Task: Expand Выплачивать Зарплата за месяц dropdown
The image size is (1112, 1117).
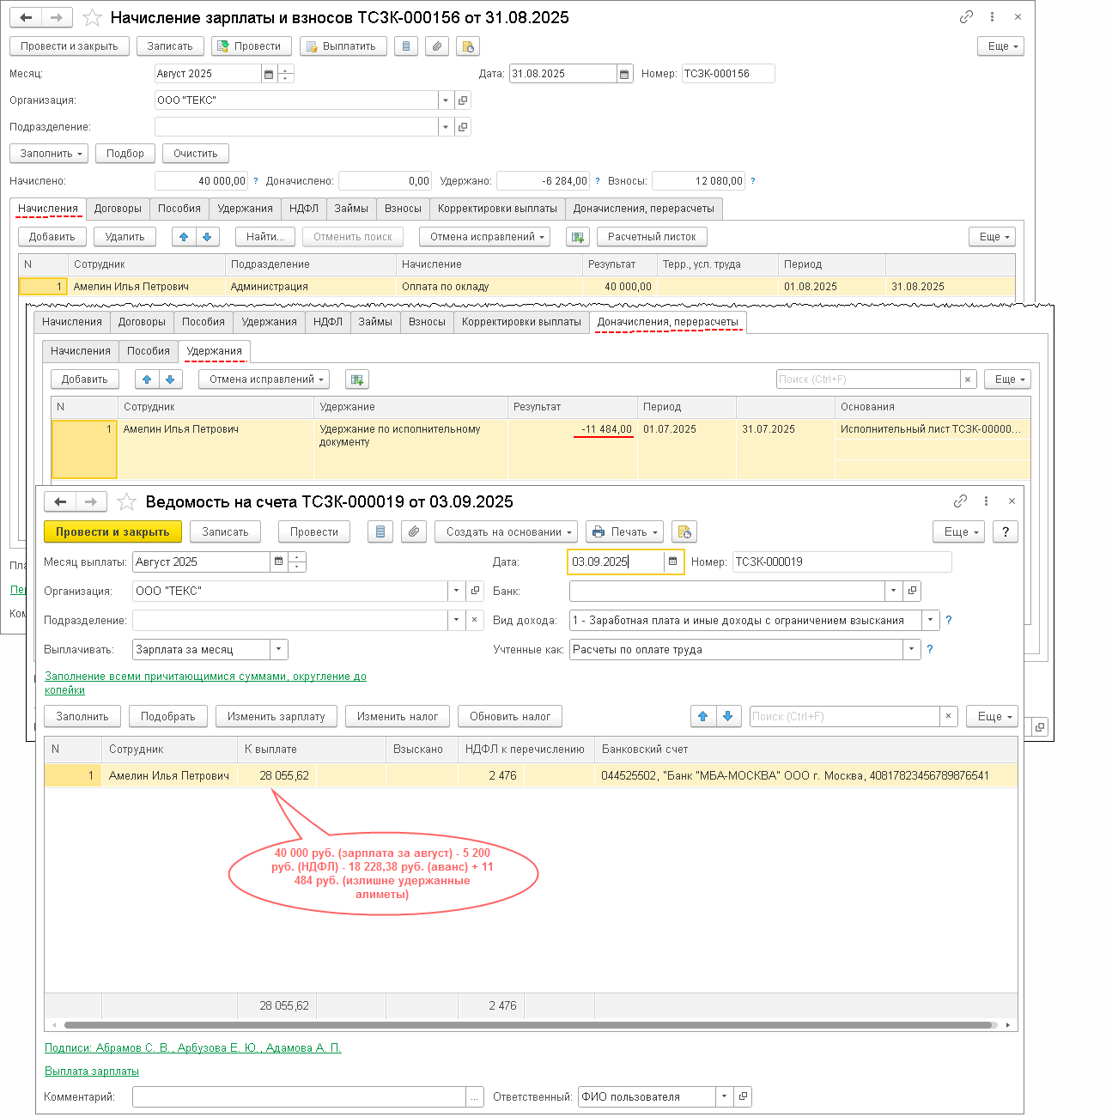Action: coord(279,650)
